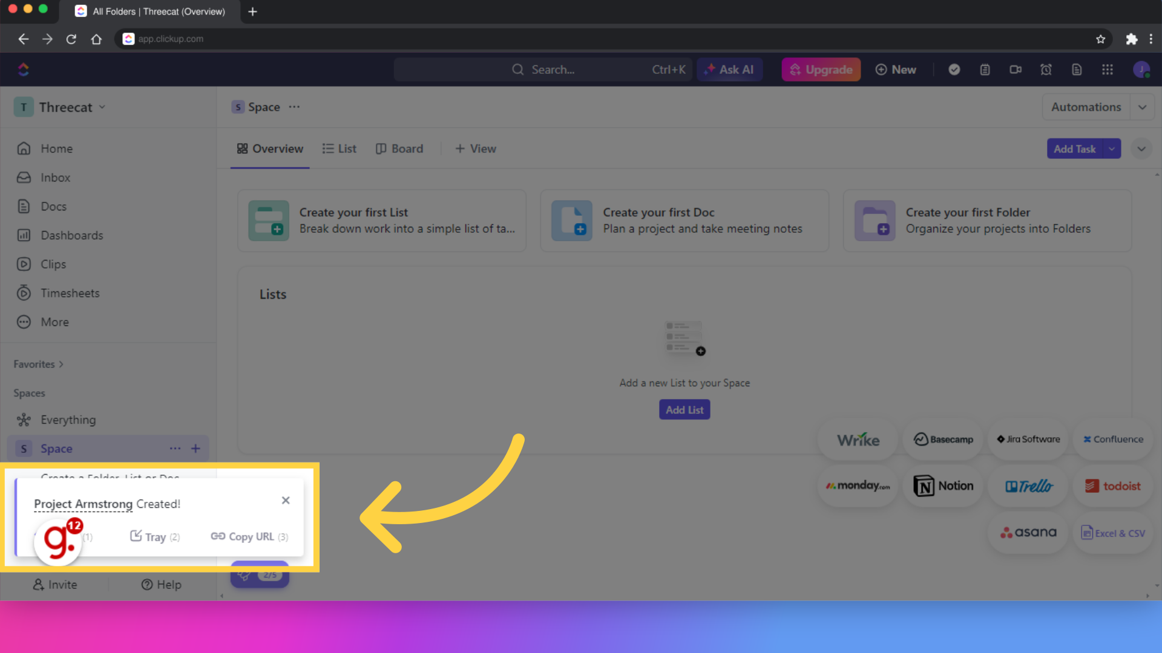The height and width of the screenshot is (653, 1162).
Task: Import from Basecamp
Action: (x=943, y=440)
